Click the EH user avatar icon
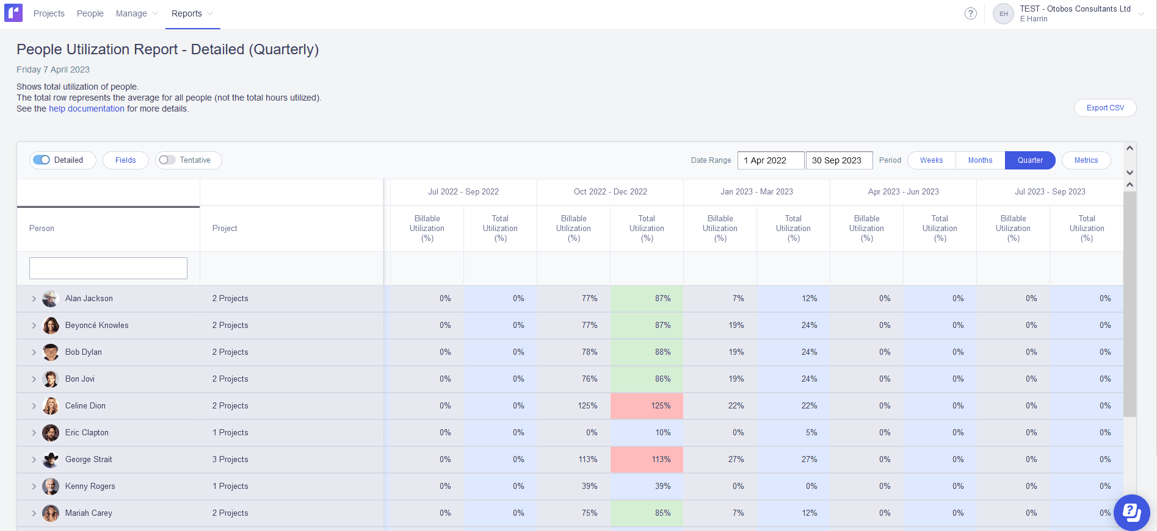This screenshot has height=531, width=1157. tap(1003, 13)
